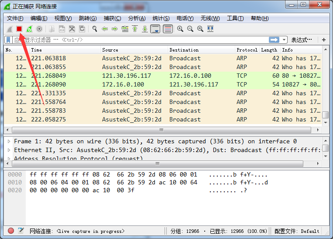Click the 表达式 expression button
Screen dimensions: 333x239
click(302, 40)
